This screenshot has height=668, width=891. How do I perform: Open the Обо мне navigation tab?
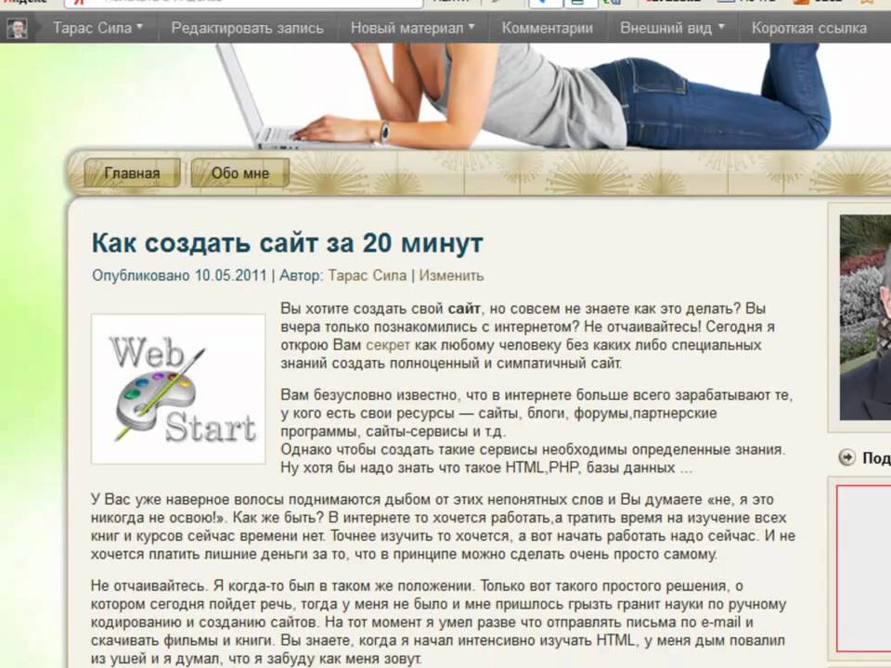239,173
